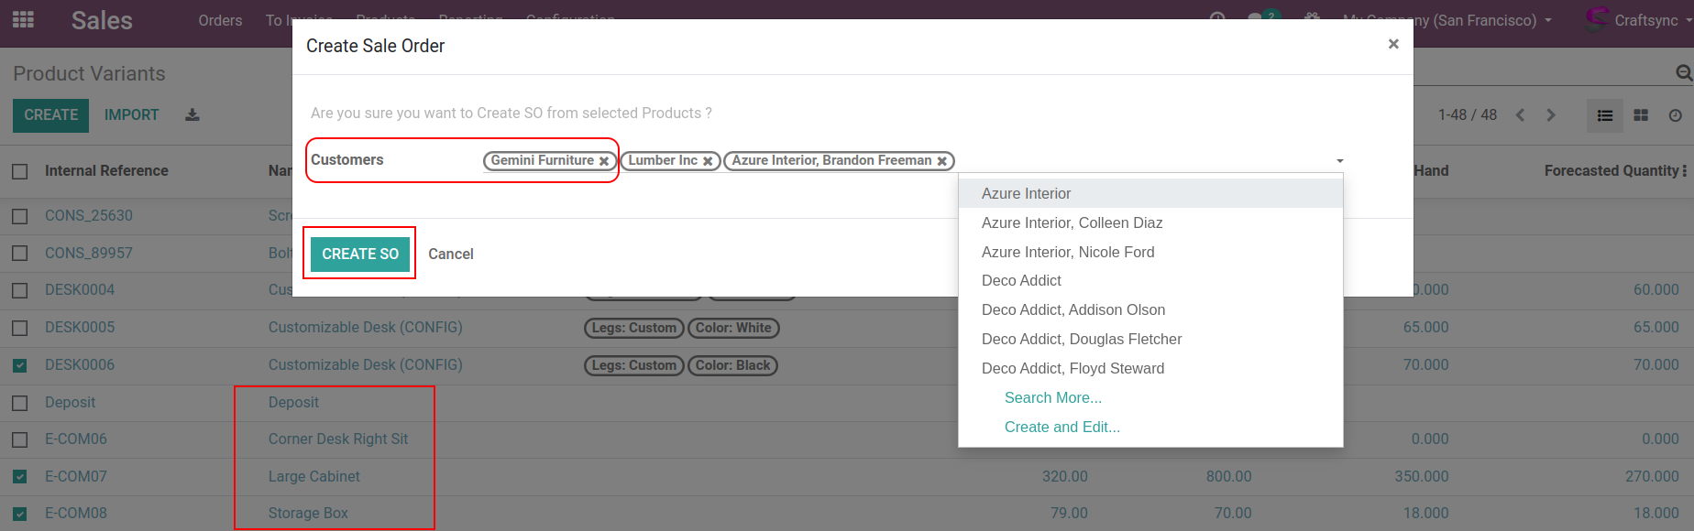Click the download export icon
Screen dimensions: 1694x531
[x=192, y=115]
